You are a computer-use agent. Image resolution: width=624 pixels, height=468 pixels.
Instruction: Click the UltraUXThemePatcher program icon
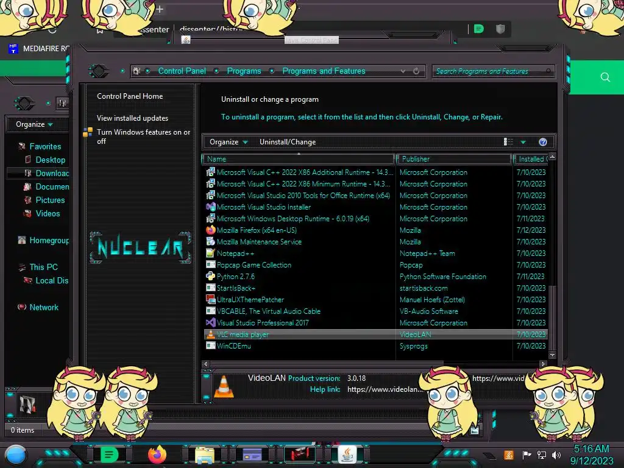coord(210,300)
